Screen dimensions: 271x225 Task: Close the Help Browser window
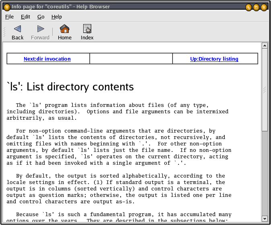coord(264,7)
